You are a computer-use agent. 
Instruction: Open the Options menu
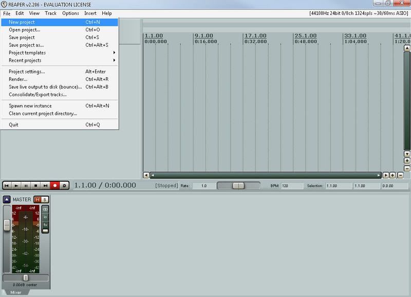70,13
